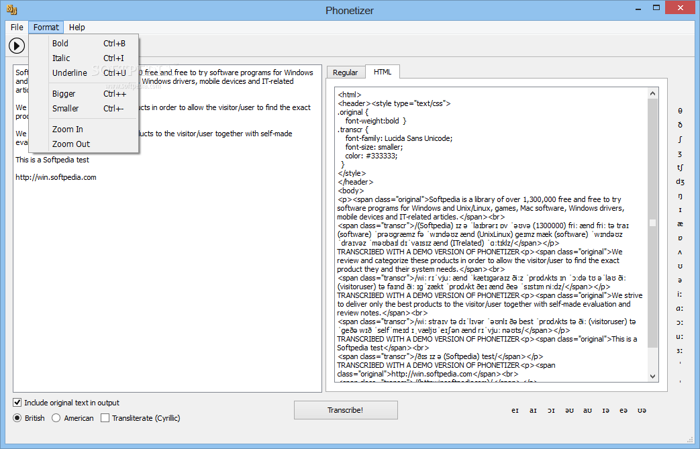Viewport: 700px width, 449px height.
Task: Insert the ʒ phonetic symbol
Action: click(x=680, y=154)
